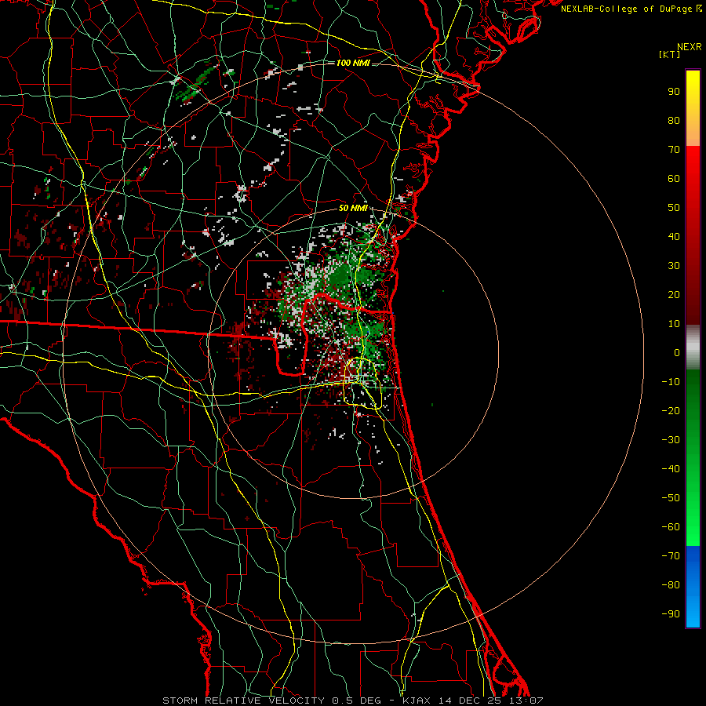Click the yellow segment of the color bar
Image resolution: width=706 pixels, height=706 pixels.
[x=693, y=108]
